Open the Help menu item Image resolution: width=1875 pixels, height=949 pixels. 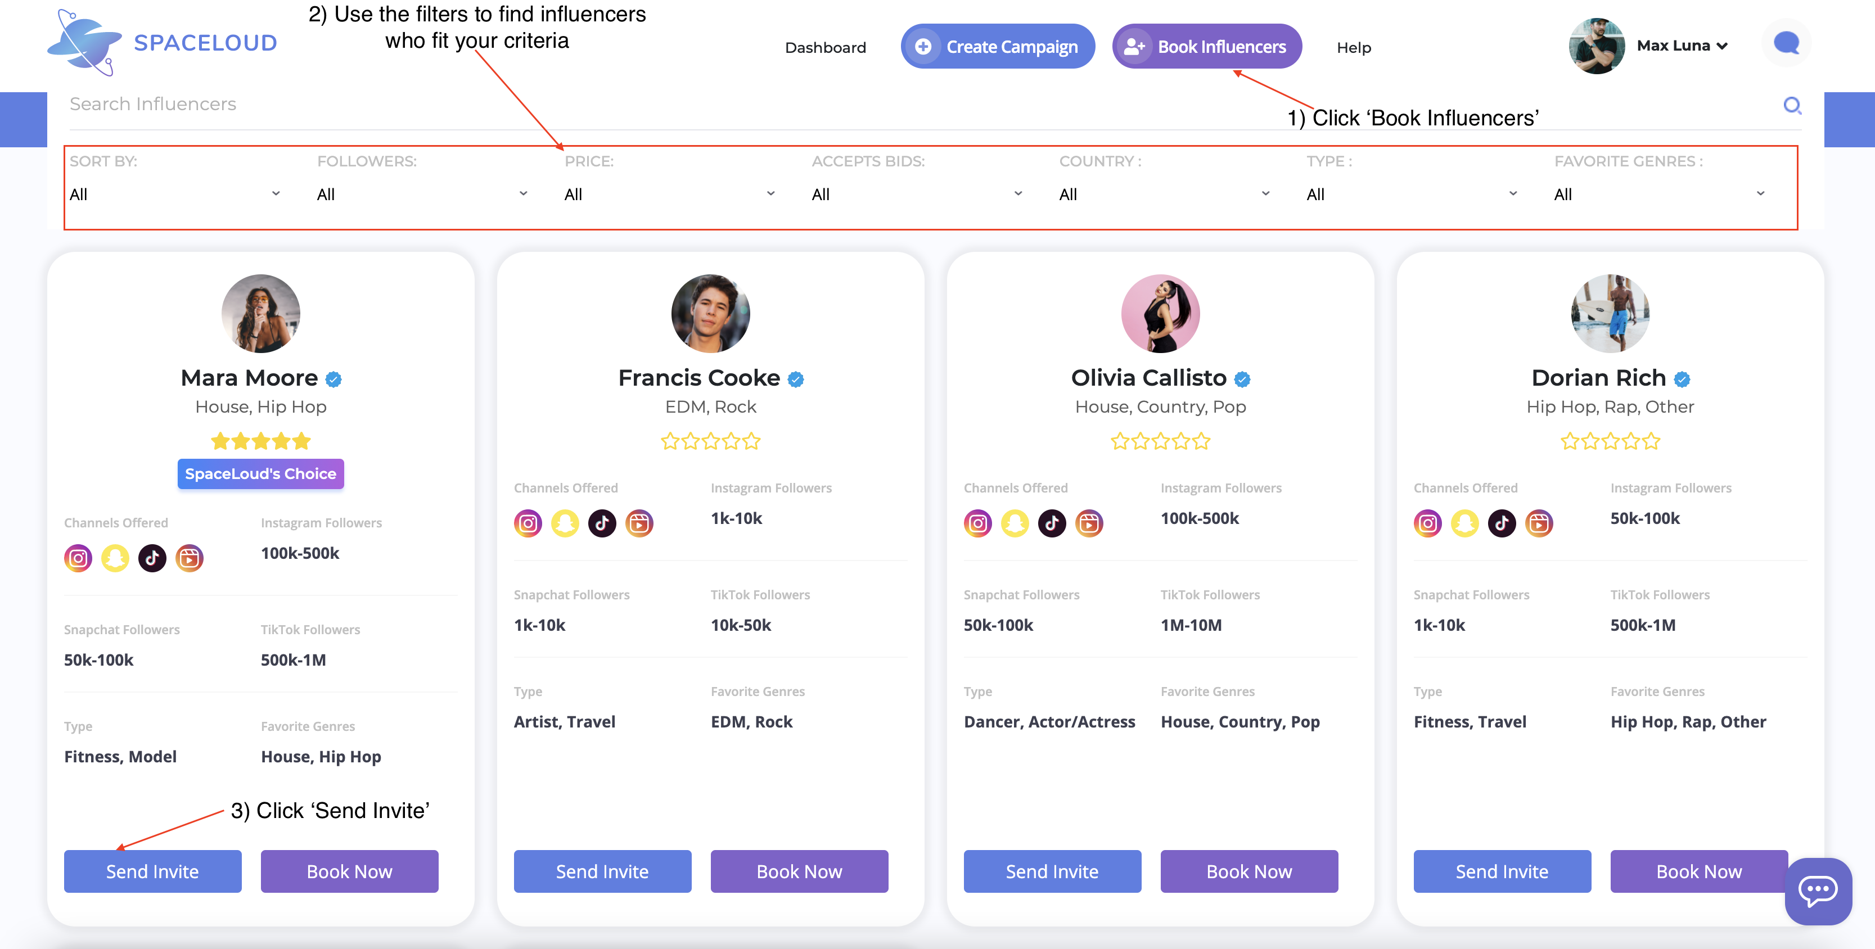coord(1353,47)
